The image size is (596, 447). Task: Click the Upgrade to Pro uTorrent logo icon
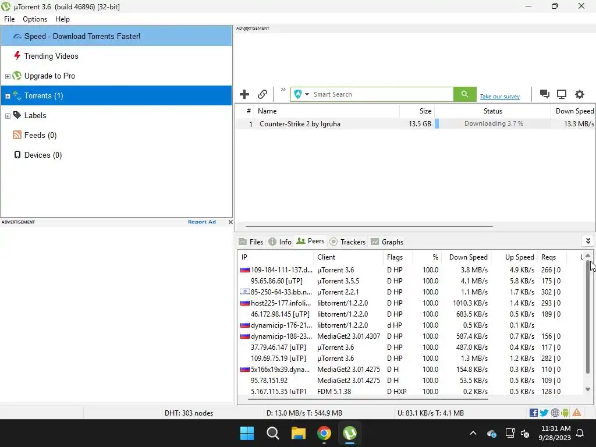point(17,75)
